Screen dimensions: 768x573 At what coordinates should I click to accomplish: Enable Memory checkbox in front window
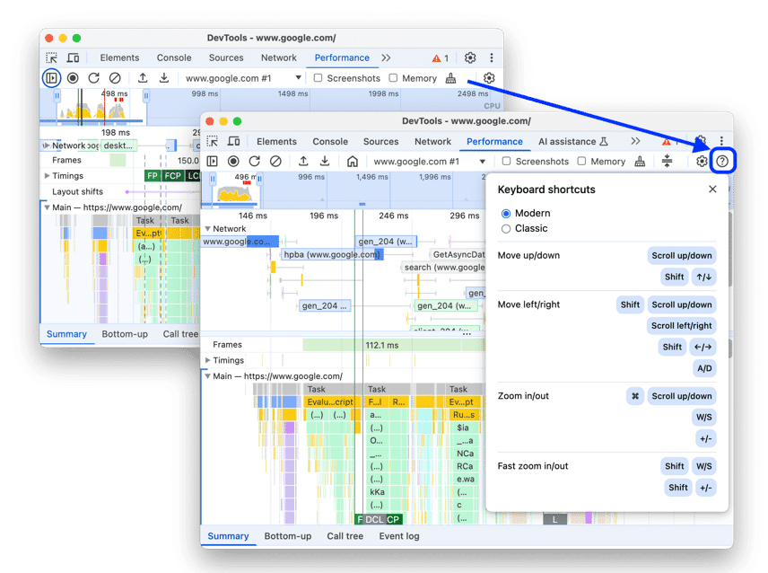581,162
